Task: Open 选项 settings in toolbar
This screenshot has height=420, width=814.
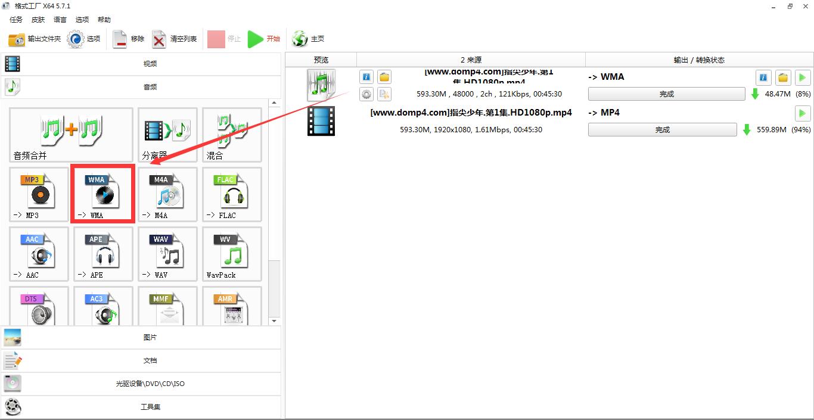Action: [x=84, y=39]
